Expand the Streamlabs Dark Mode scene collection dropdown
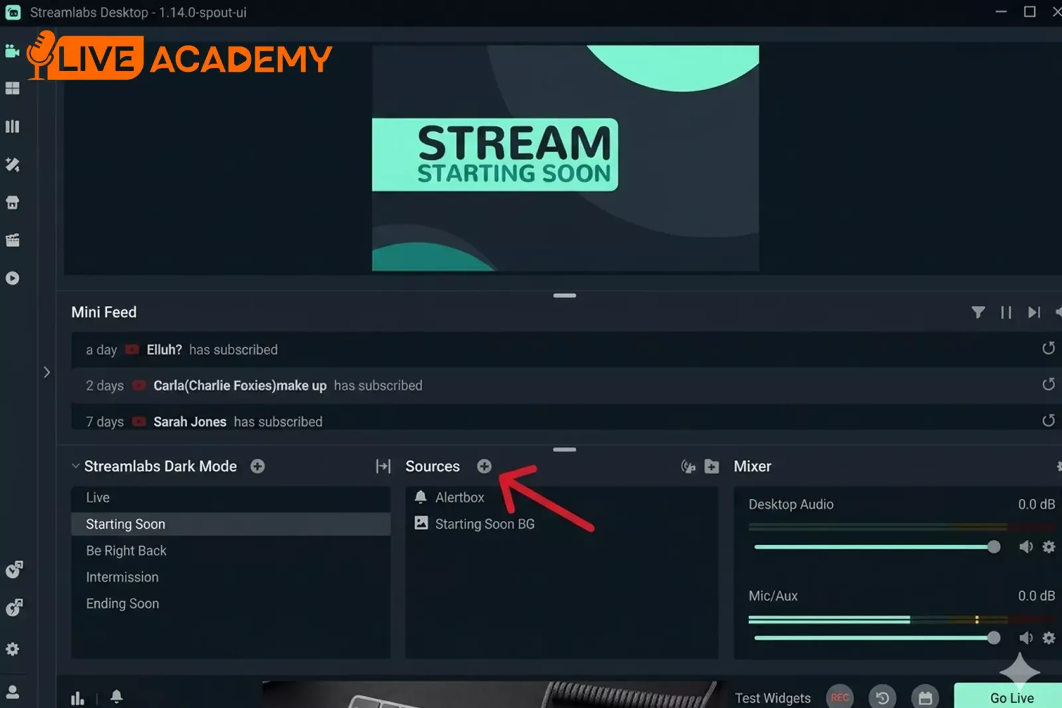The height and width of the screenshot is (708, 1062). (76, 466)
